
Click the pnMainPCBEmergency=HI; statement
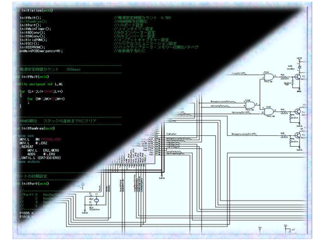pyautogui.click(x=41, y=51)
